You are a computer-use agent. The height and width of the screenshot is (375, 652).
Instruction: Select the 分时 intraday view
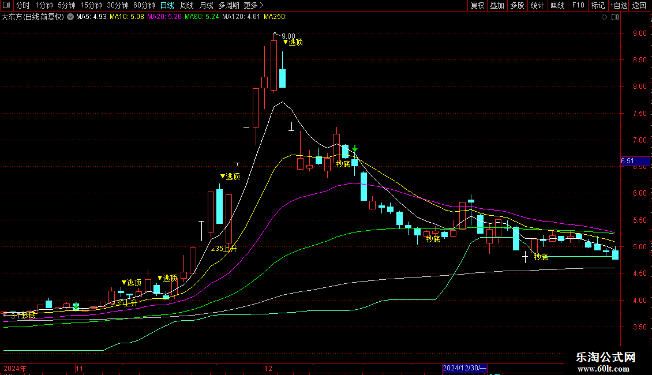(x=23, y=6)
